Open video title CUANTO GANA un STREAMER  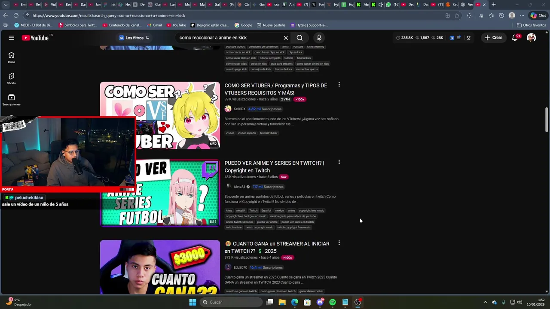point(277,247)
